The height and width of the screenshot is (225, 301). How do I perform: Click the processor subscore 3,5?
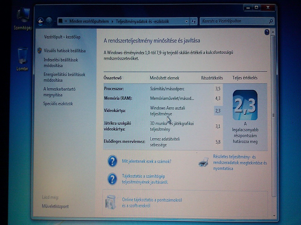tap(218, 89)
